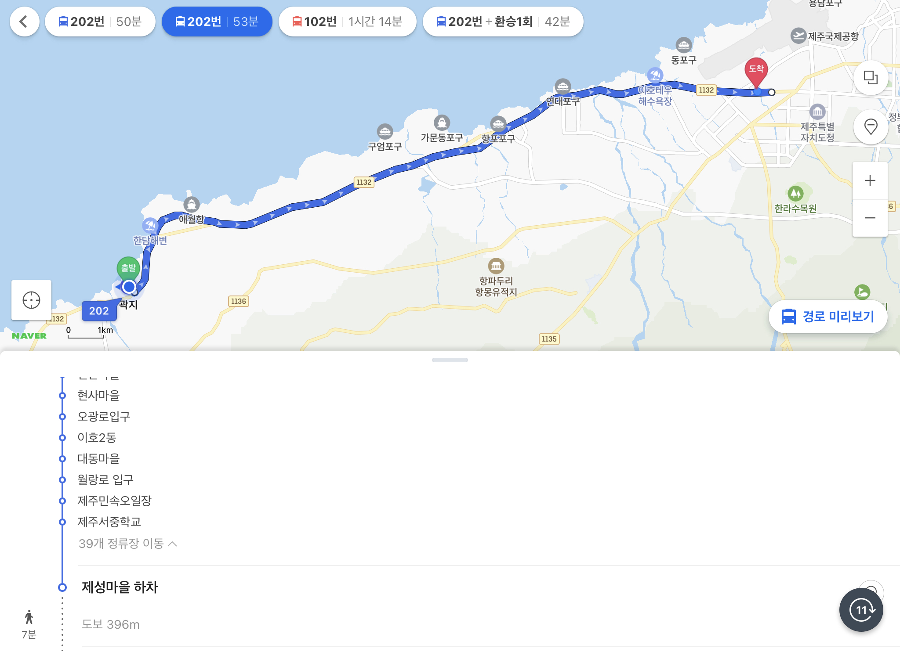Collapse the 39개 정류장 이동 stop list
The width and height of the screenshot is (900, 652).
click(127, 544)
